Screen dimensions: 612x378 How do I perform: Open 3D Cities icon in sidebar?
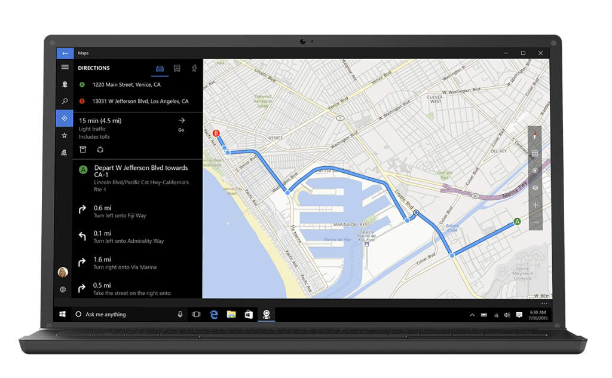point(64,153)
